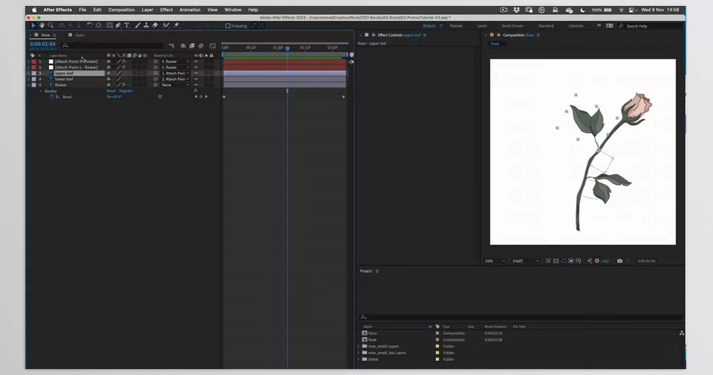Viewport: 713px width, 375px height.
Task: Open the Dropbox menu bar icon
Action: [517, 10]
